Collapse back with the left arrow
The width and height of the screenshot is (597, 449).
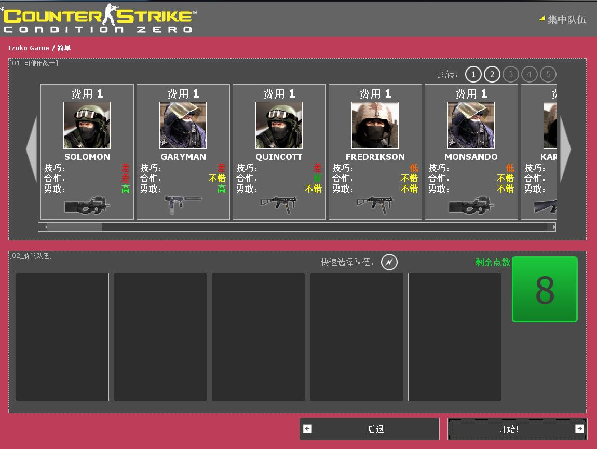(x=31, y=149)
